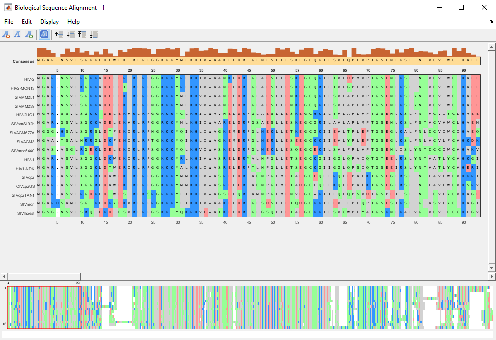Image resolution: width=496 pixels, height=340 pixels.
Task: Select the SIVAGM677A sequence label
Action: click(x=22, y=133)
